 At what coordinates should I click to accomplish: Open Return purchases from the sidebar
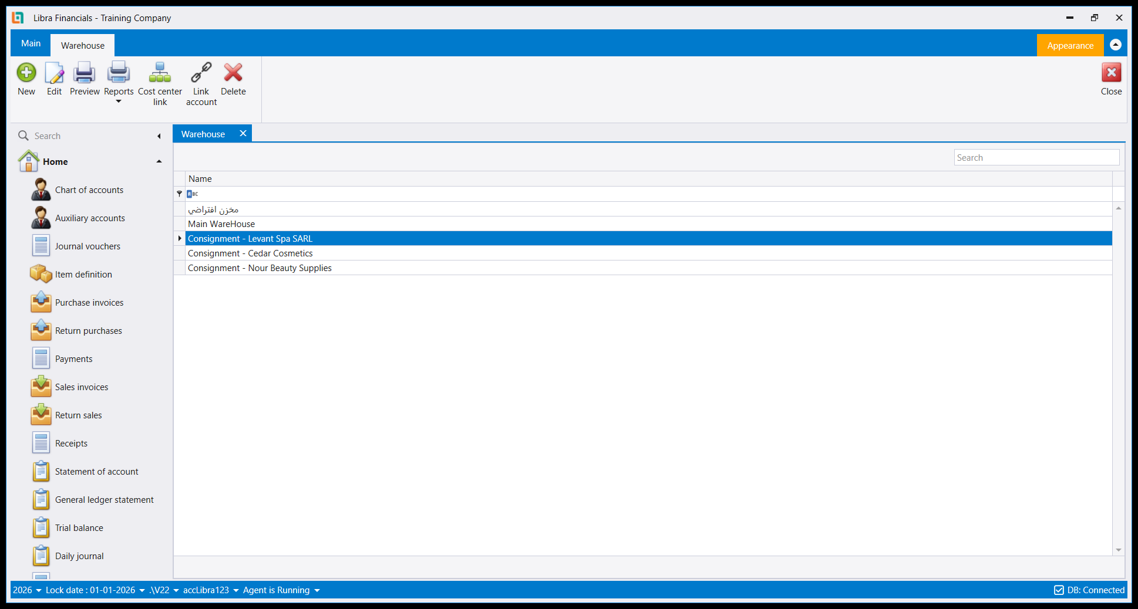(x=89, y=331)
